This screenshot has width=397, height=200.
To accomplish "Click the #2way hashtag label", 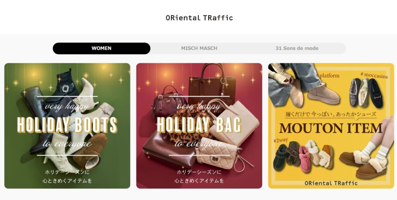I will 281,140.
